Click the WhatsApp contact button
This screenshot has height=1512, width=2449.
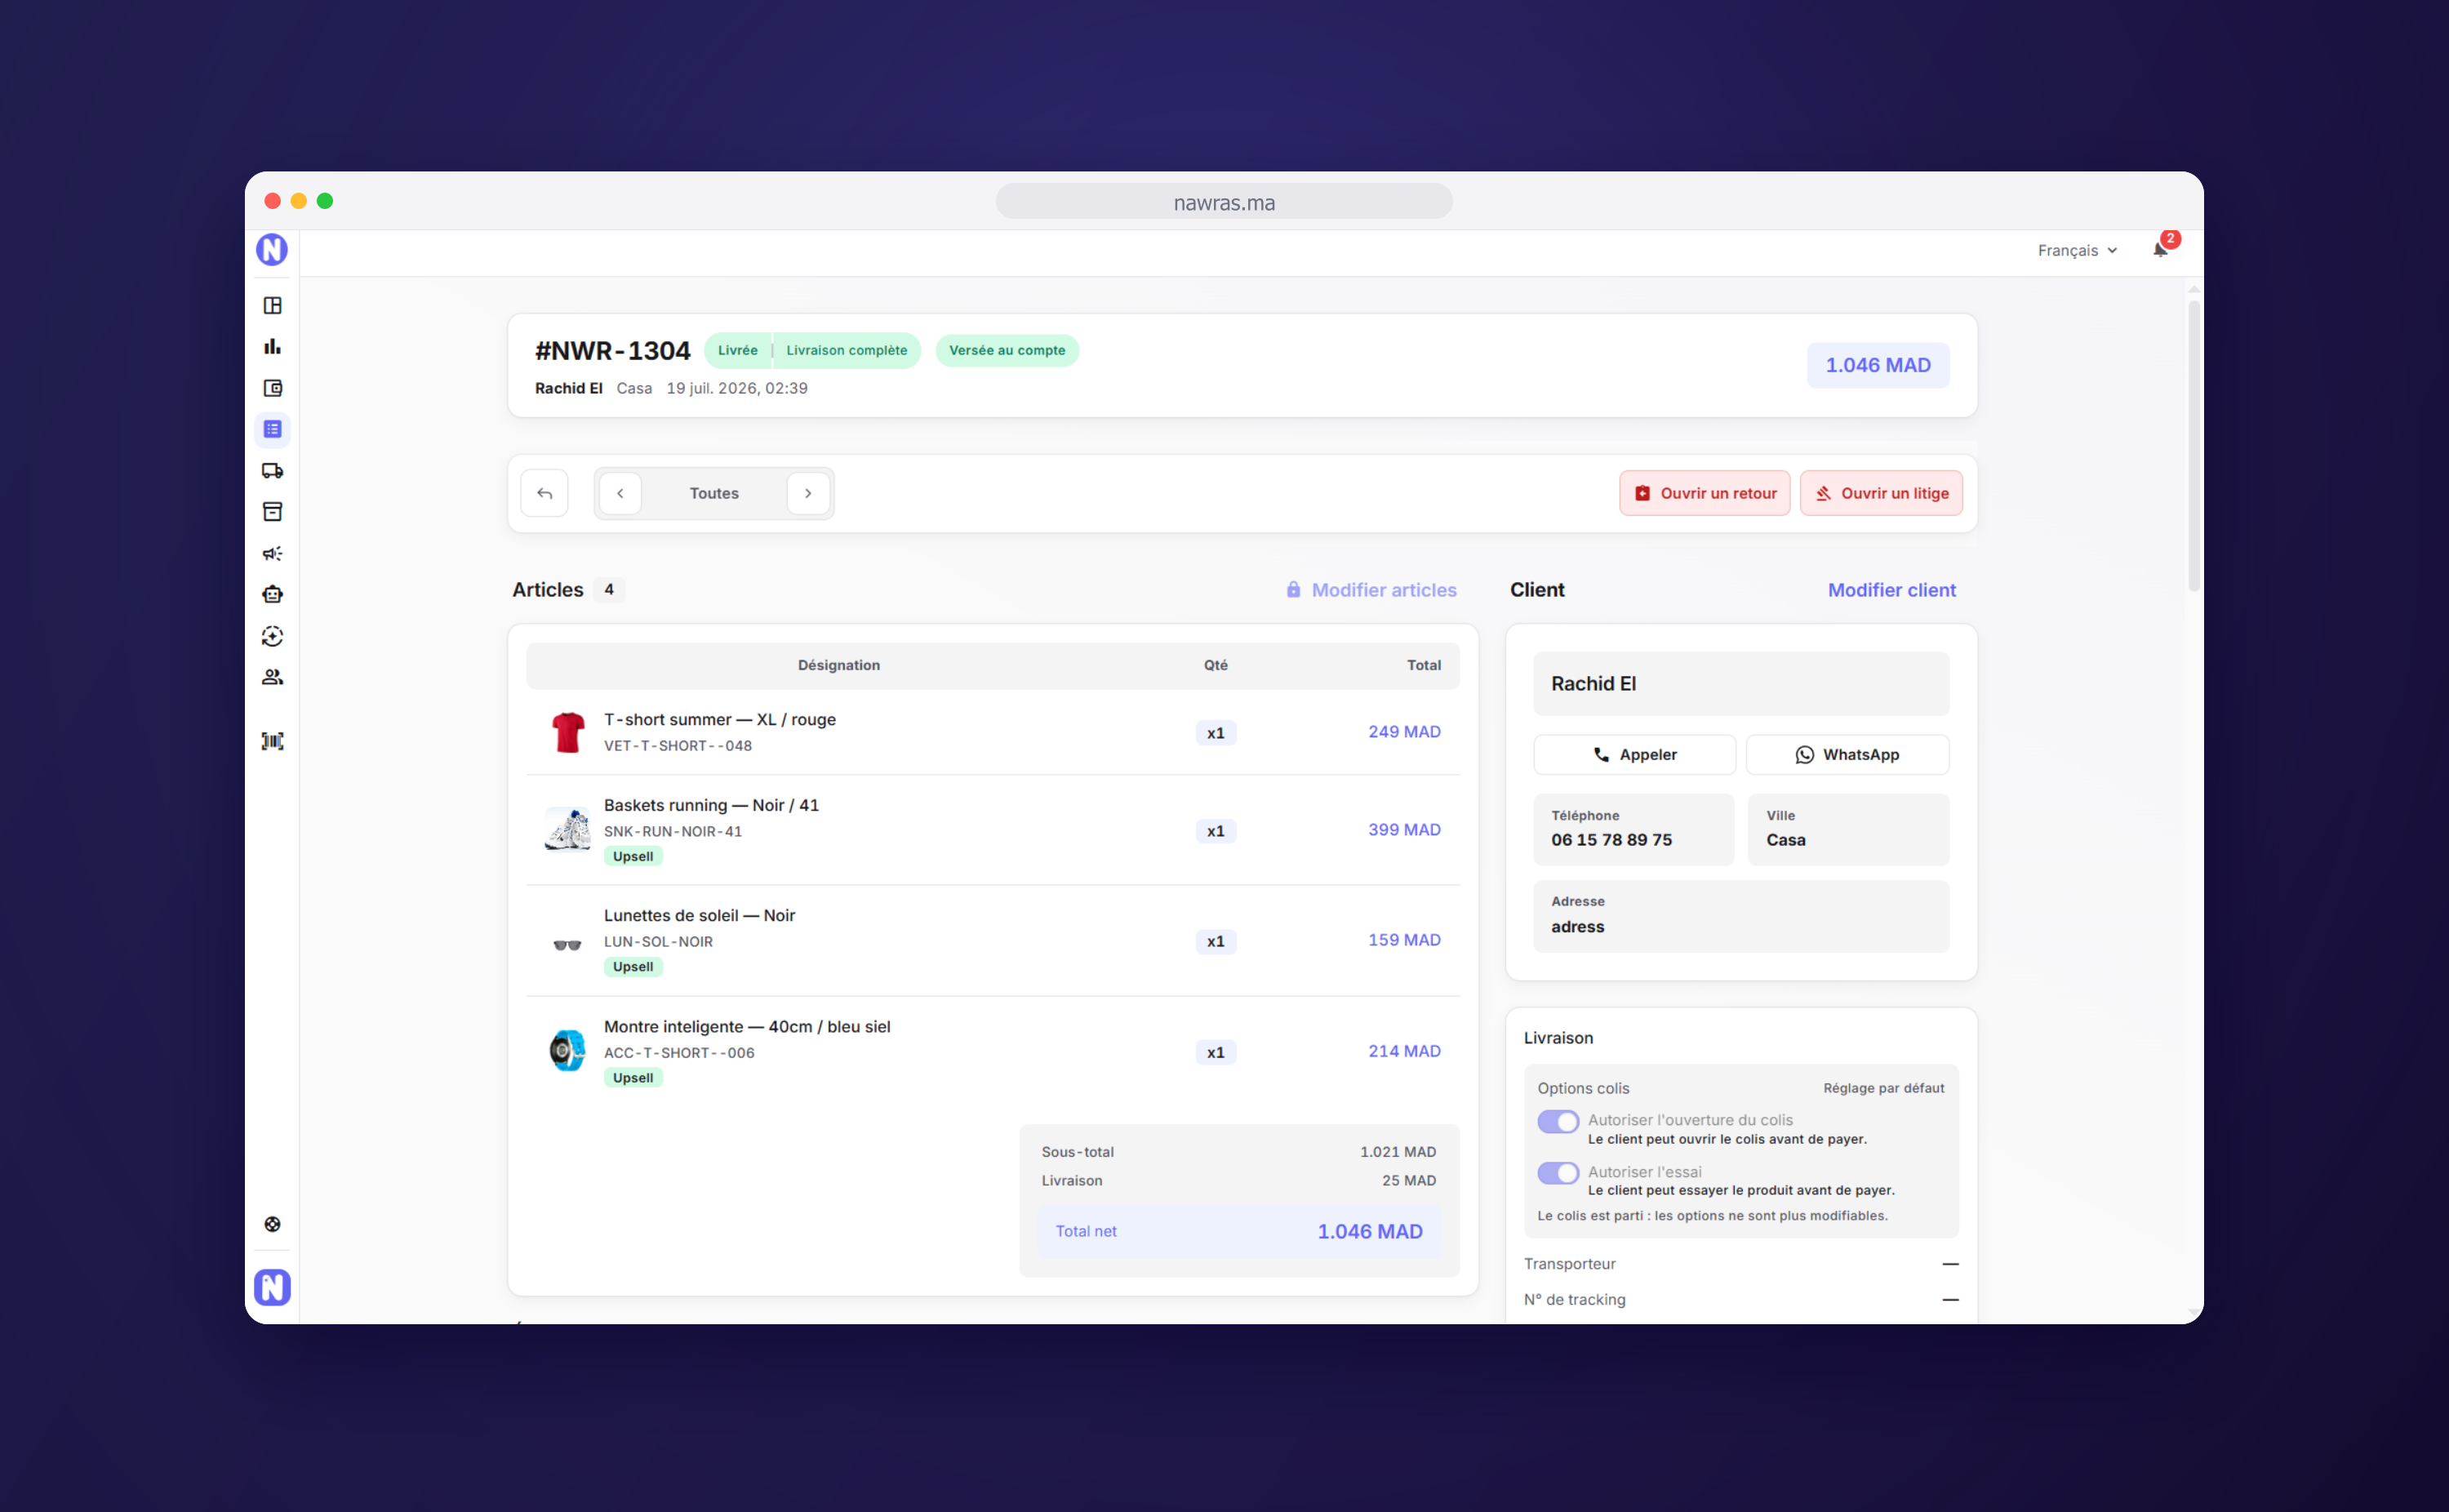pyautogui.click(x=1847, y=755)
